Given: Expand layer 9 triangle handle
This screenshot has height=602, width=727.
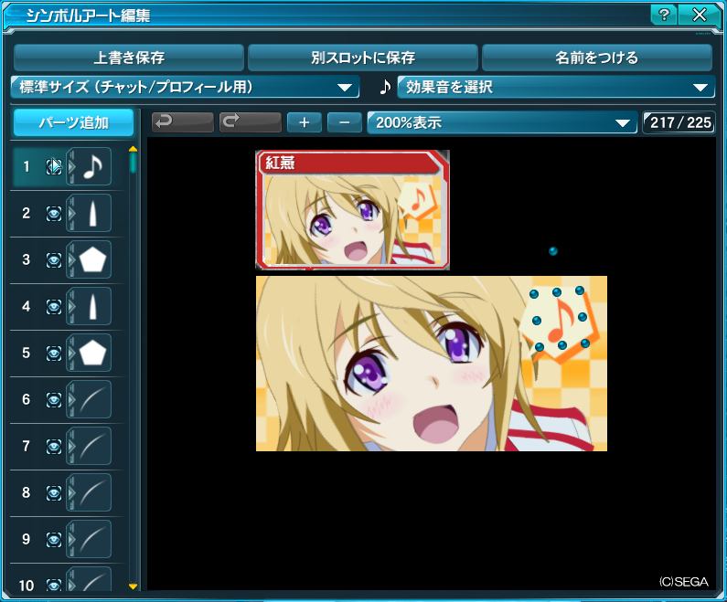Looking at the screenshot, I should tap(71, 539).
